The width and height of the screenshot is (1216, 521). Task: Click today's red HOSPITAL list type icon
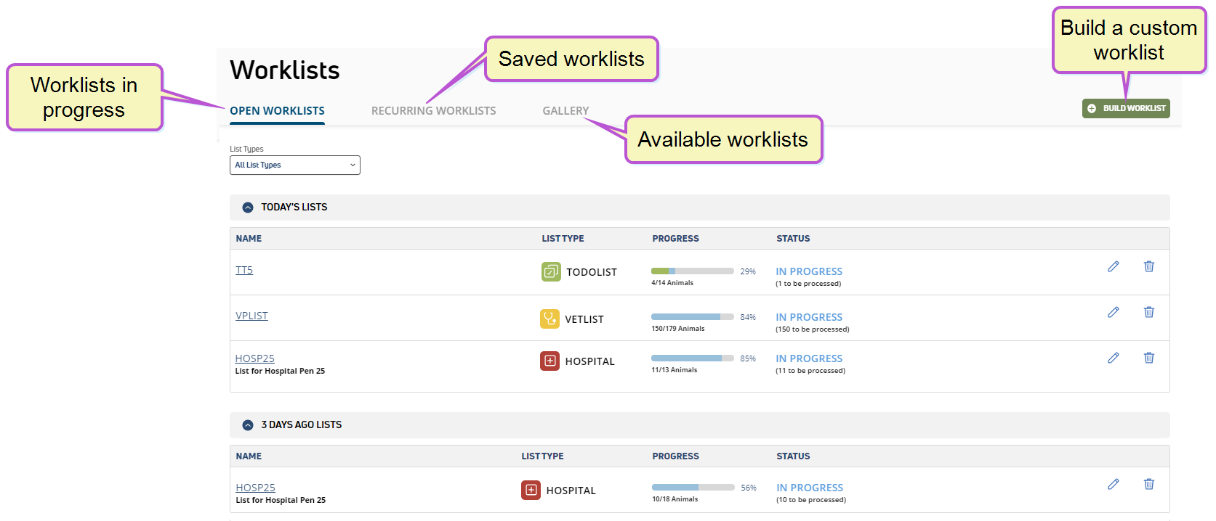tap(549, 361)
